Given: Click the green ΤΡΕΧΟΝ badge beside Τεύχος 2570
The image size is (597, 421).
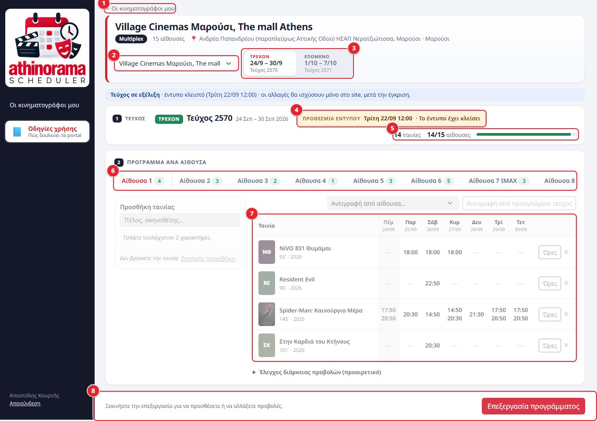Looking at the screenshot, I should pyautogui.click(x=169, y=119).
